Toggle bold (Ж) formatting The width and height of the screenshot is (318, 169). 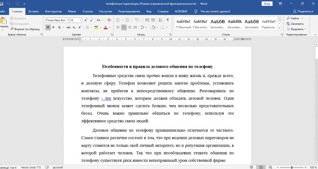point(48,27)
